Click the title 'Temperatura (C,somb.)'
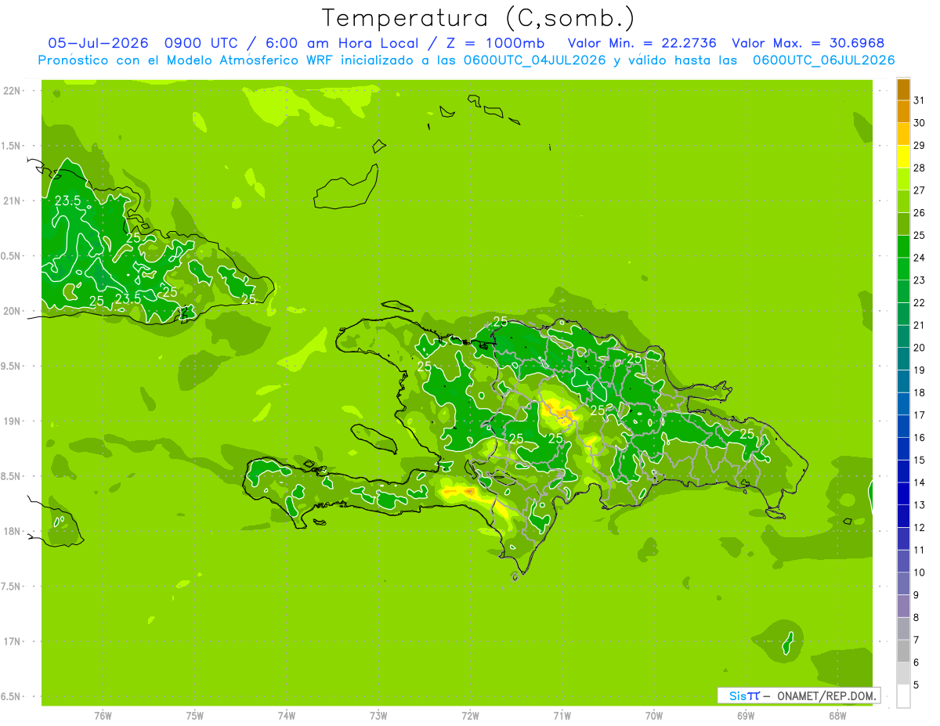 tap(479, 18)
